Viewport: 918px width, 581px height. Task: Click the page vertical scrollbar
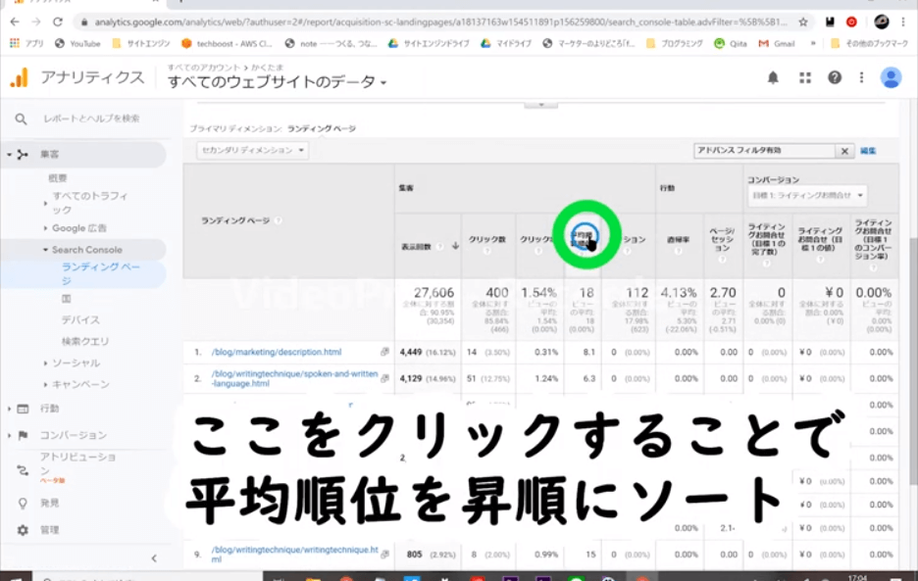(913, 361)
